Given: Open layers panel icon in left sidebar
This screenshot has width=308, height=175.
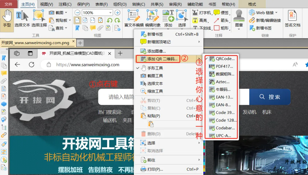Looking at the screenshot, I should coord(4,104).
